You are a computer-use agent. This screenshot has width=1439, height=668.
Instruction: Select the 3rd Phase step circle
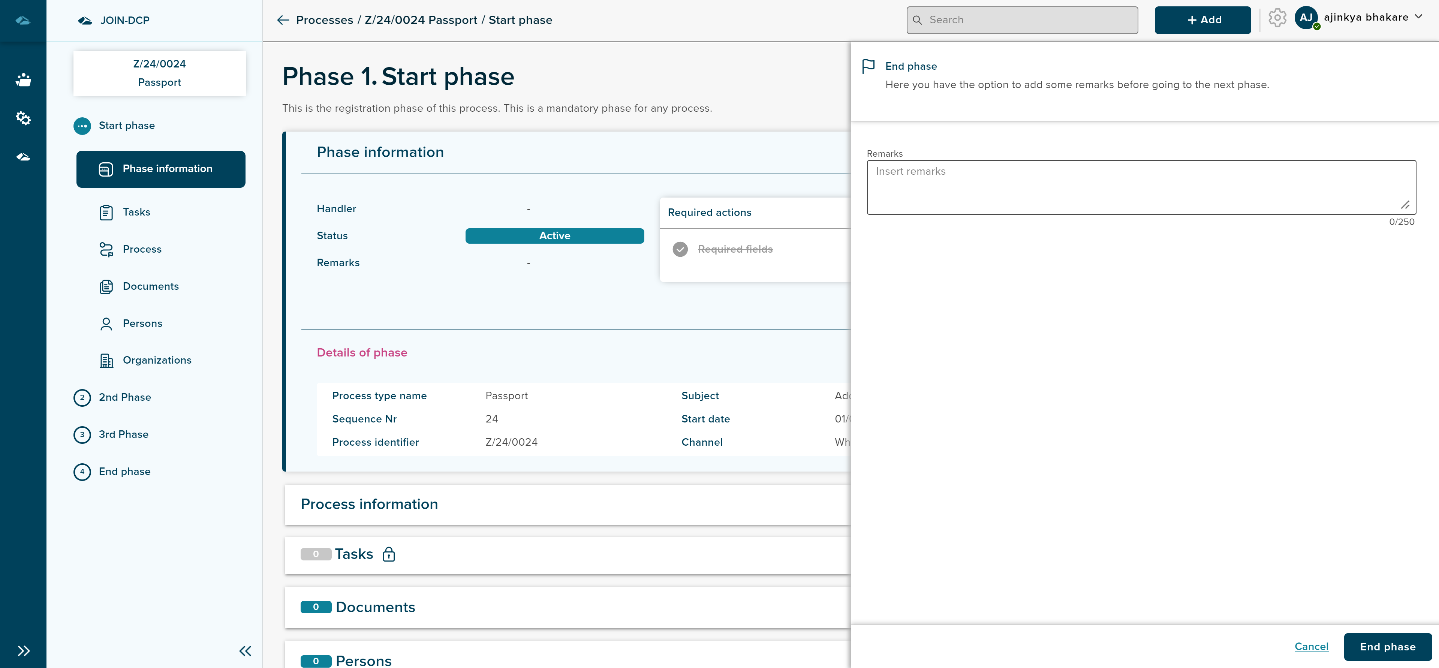[x=82, y=434]
